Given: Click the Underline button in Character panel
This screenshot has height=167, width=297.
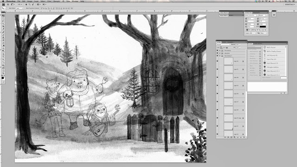Looking at the screenshot, I should (x=263, y=30).
